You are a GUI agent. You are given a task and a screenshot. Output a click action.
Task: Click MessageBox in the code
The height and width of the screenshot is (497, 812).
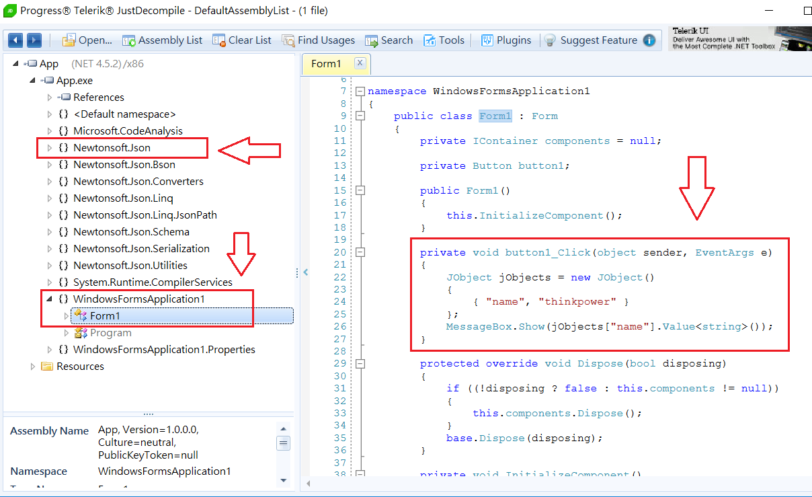pos(476,327)
